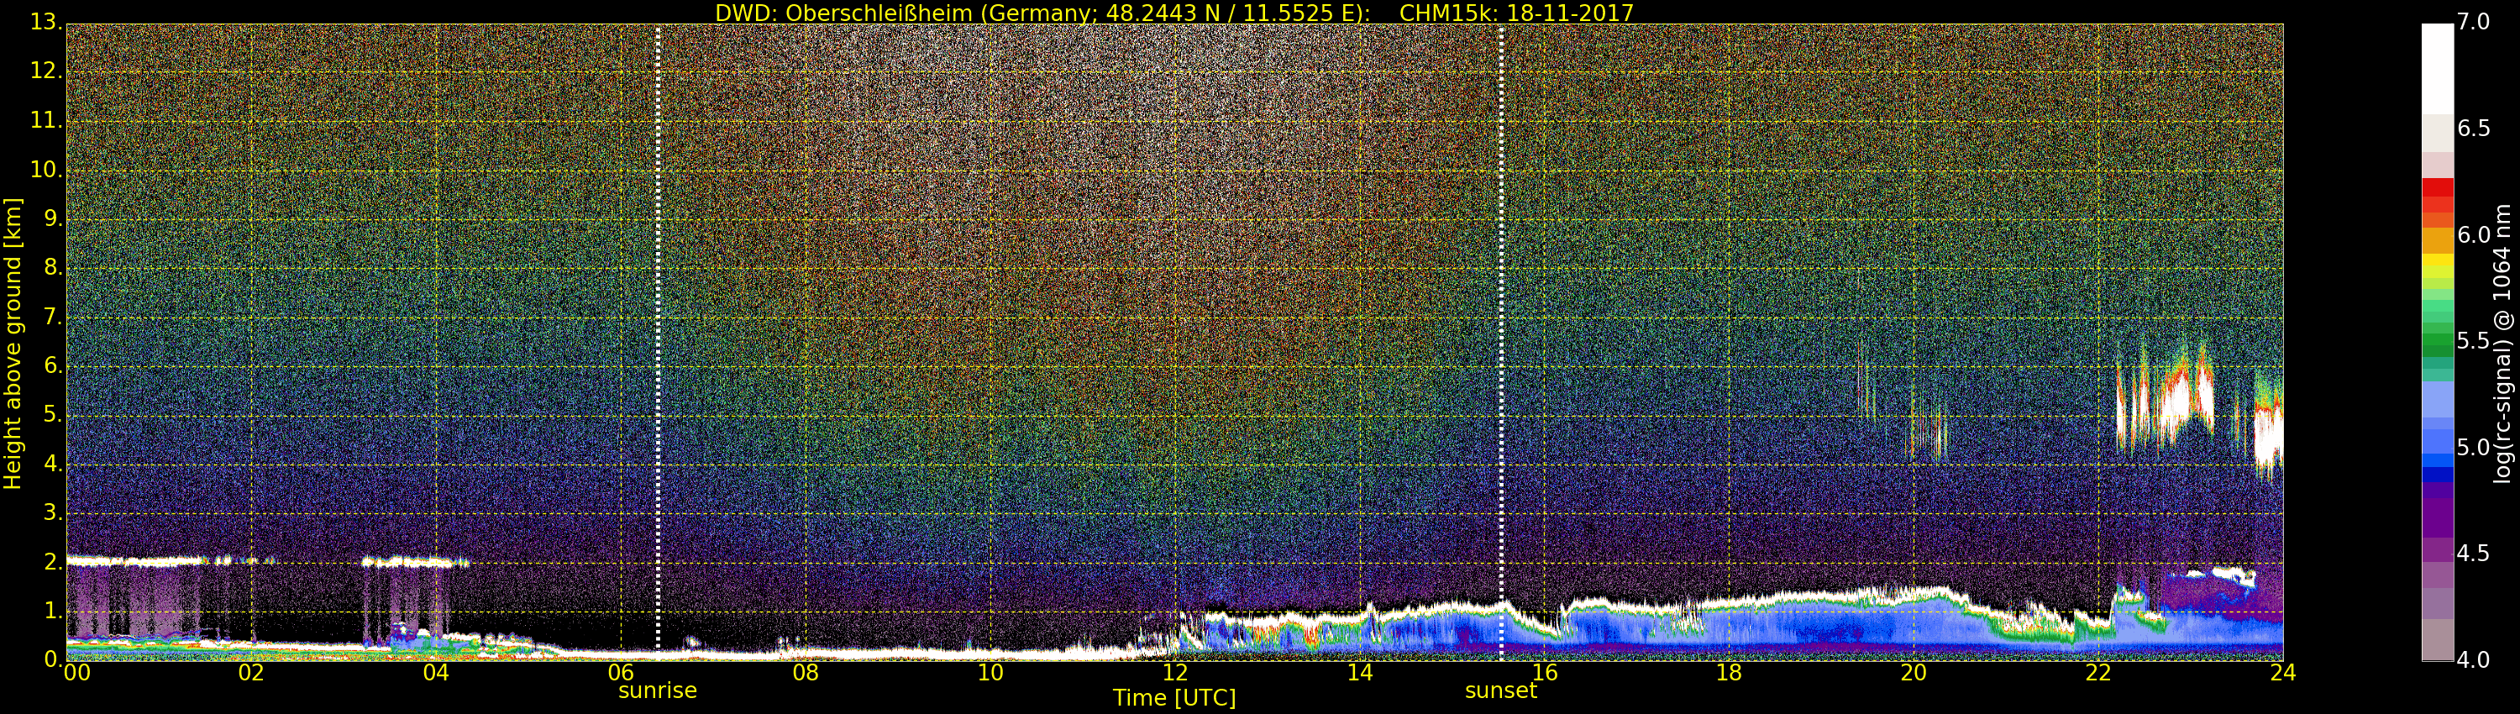Click the 'sunset' label below the time axis
This screenshot has height=714, width=2520.
[x=1500, y=690]
